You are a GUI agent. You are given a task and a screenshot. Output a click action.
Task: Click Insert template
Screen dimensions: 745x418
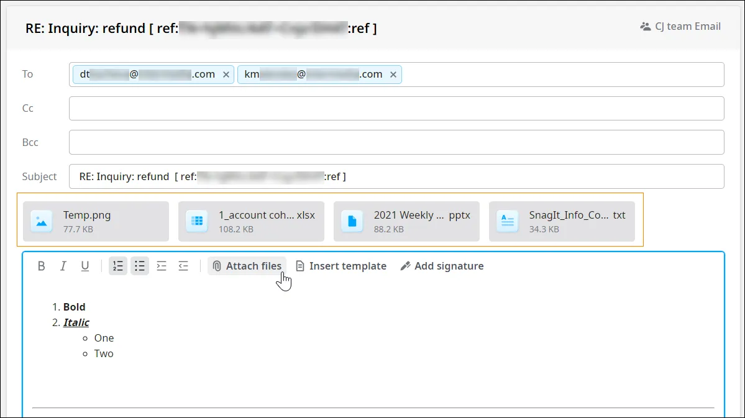click(341, 266)
